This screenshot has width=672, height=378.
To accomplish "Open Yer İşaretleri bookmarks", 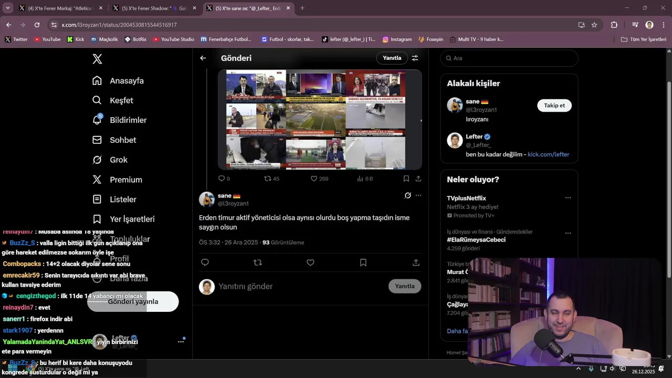I will pyautogui.click(x=123, y=219).
